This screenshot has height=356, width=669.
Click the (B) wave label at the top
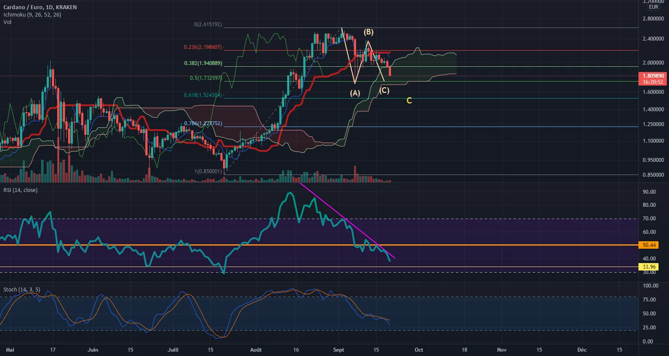(368, 32)
